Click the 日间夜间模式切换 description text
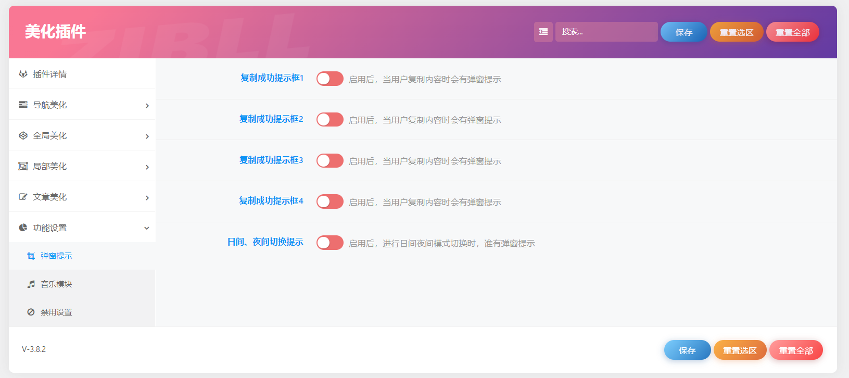The width and height of the screenshot is (849, 378). pyautogui.click(x=442, y=243)
